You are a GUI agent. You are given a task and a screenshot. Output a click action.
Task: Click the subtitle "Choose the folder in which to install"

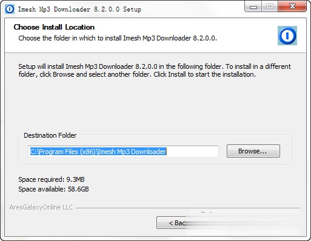coord(70,38)
